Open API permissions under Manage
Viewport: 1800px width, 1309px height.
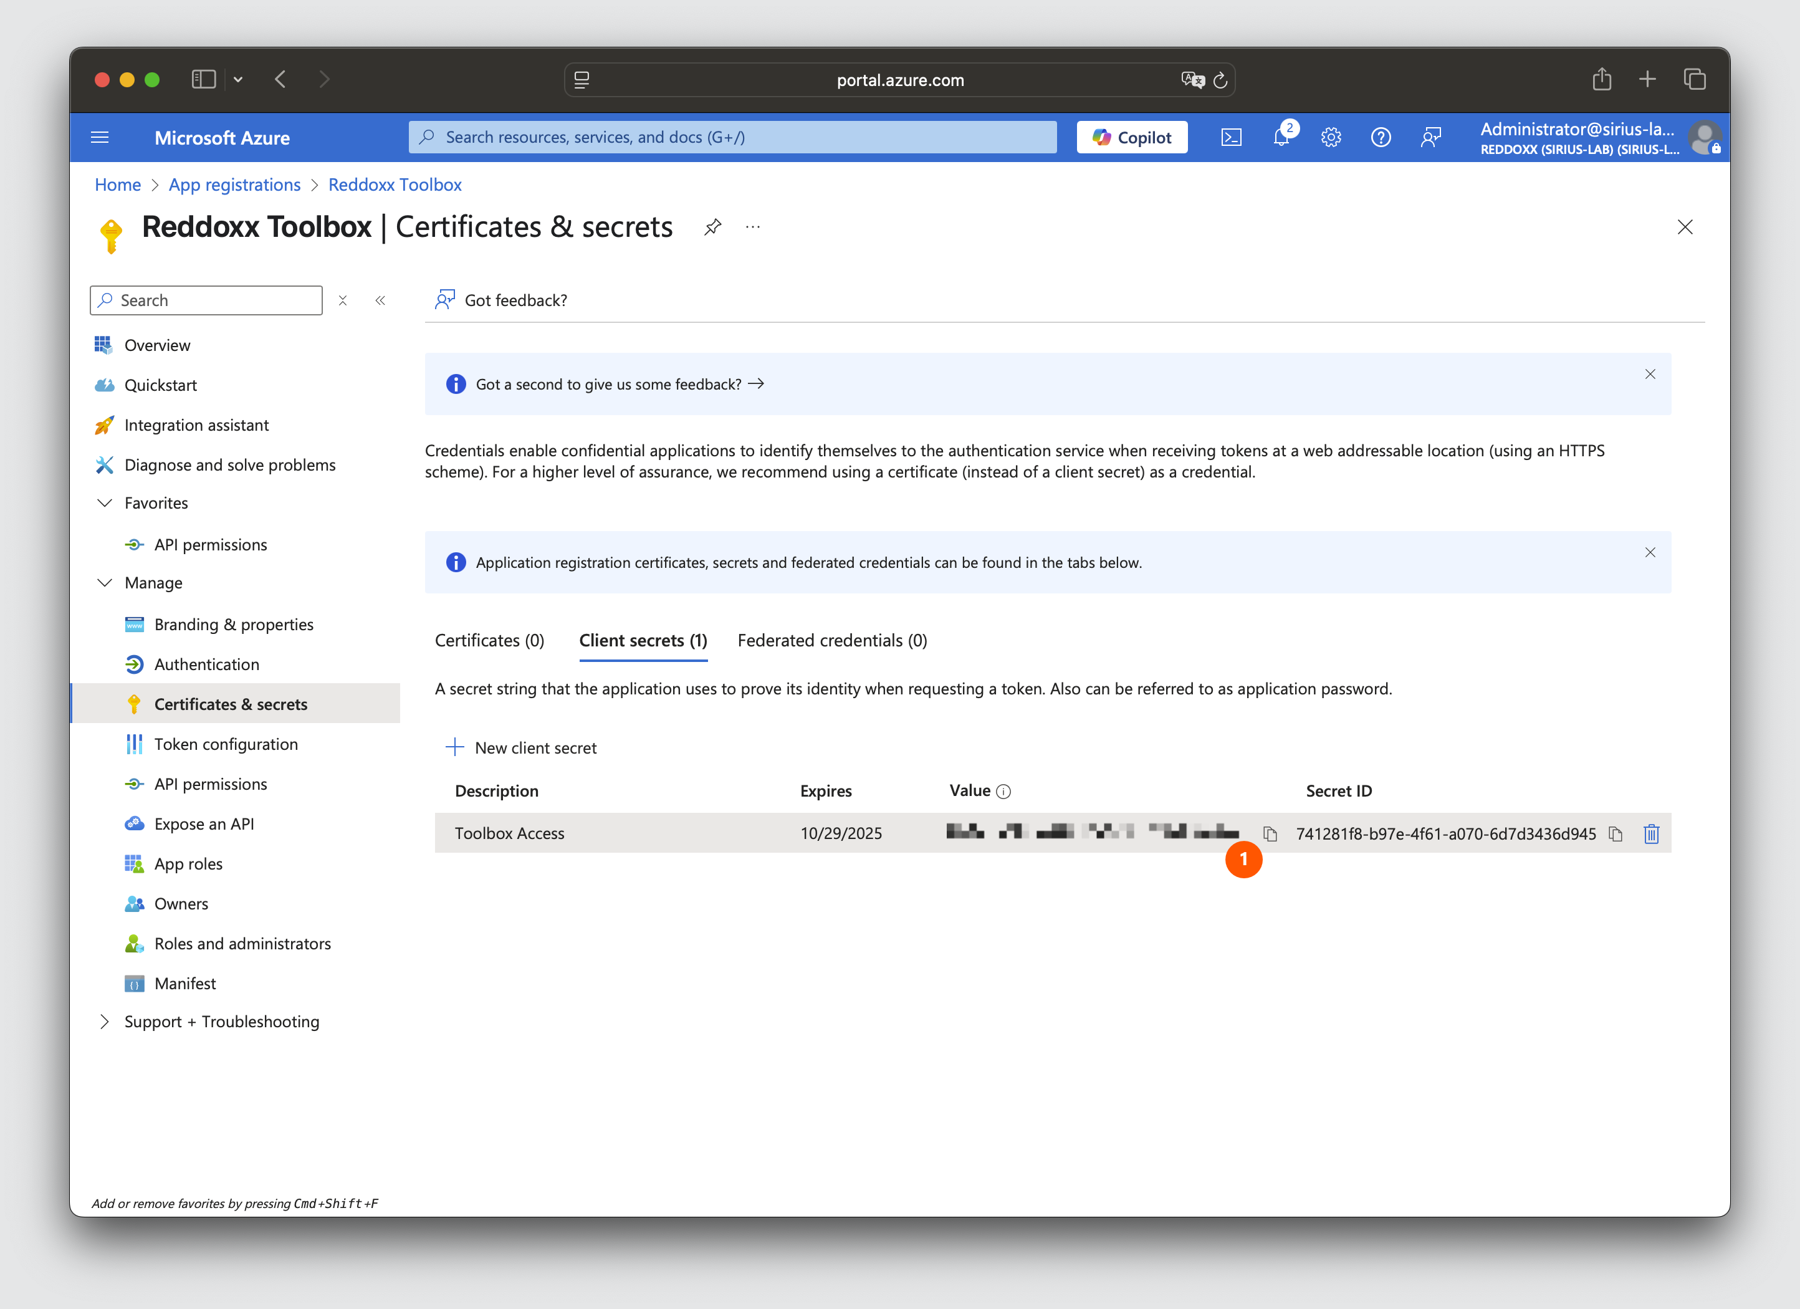[x=210, y=784]
